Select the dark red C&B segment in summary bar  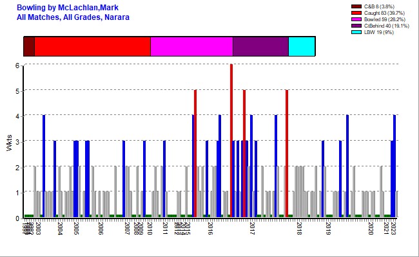click(x=29, y=47)
